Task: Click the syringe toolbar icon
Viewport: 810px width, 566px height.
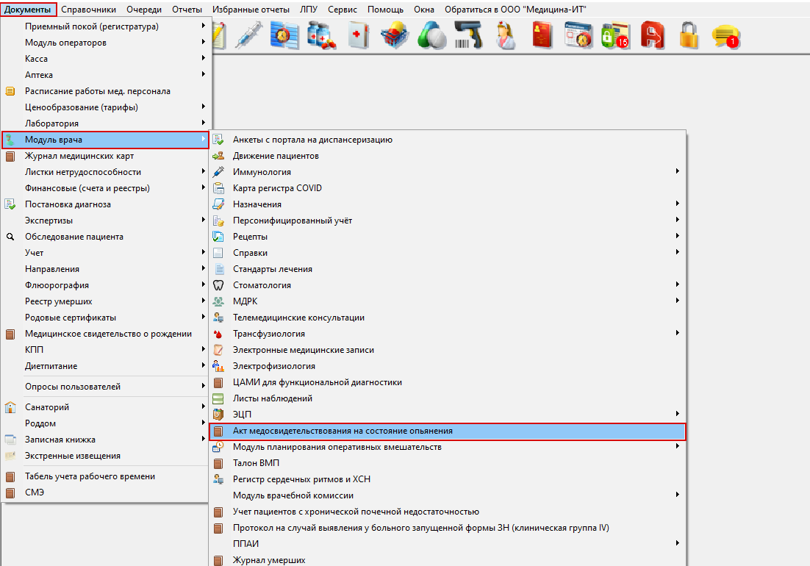Action: (x=249, y=35)
